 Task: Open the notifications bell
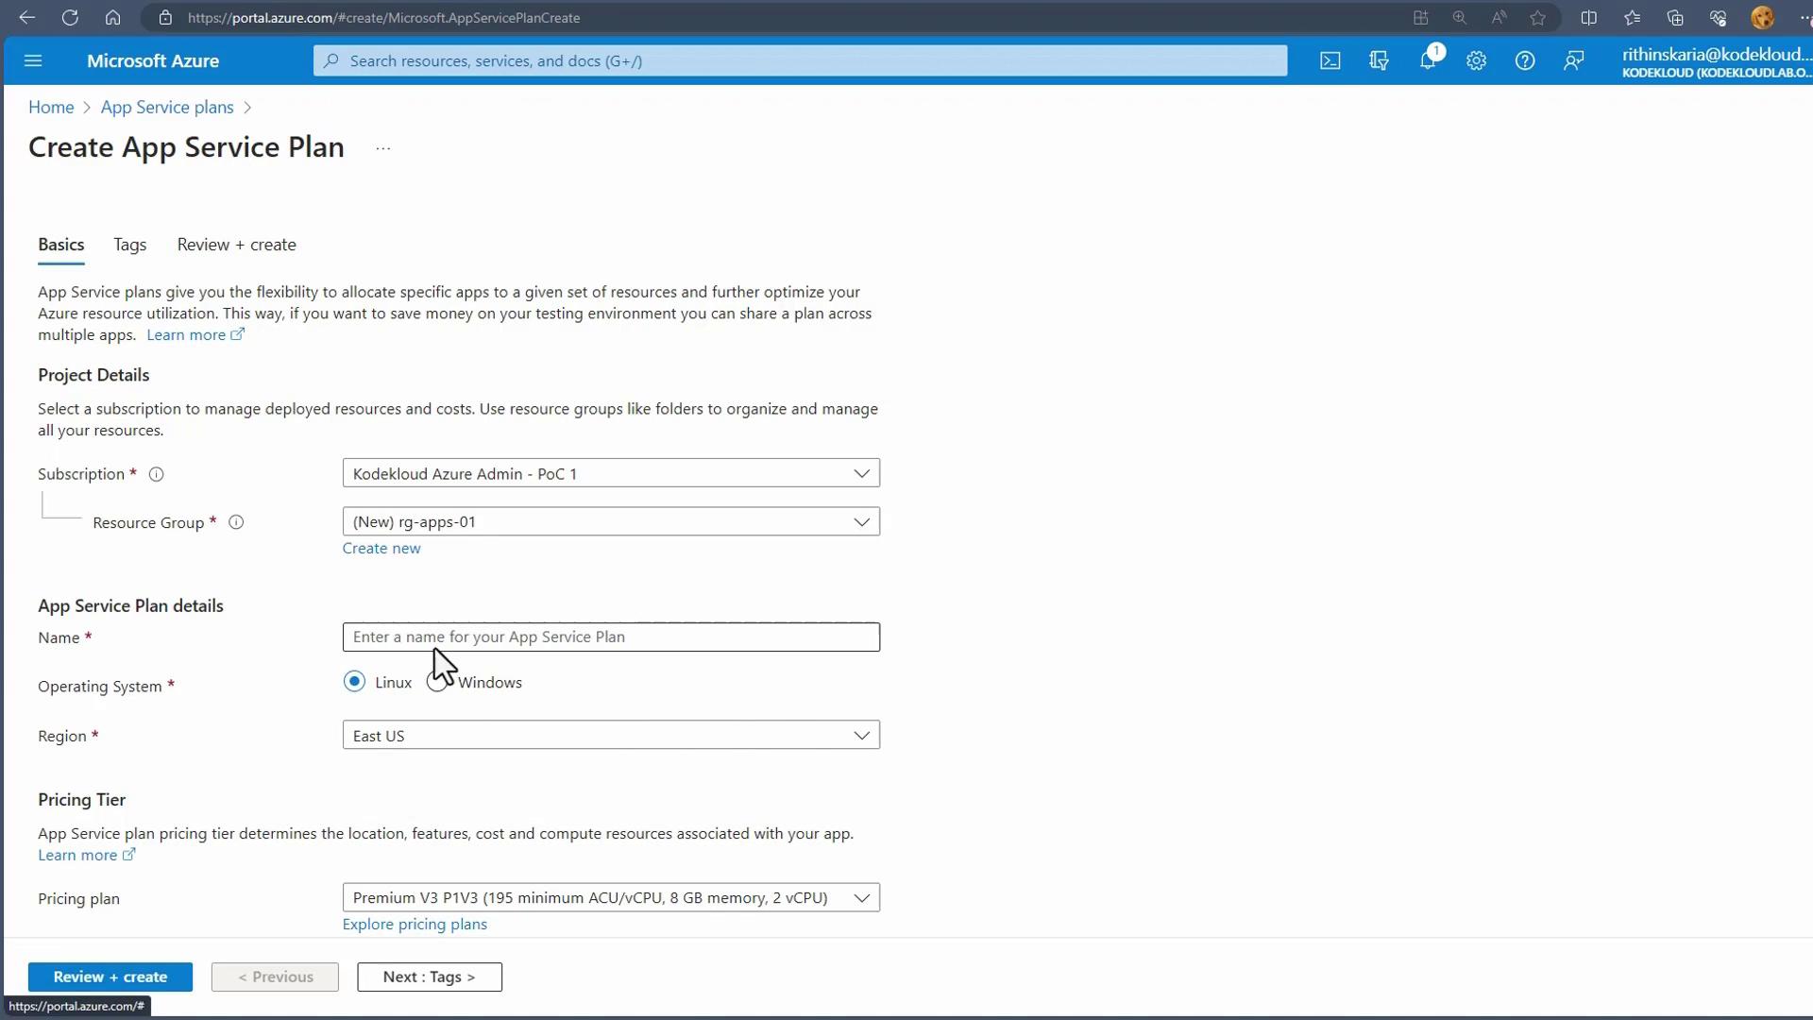click(1428, 60)
